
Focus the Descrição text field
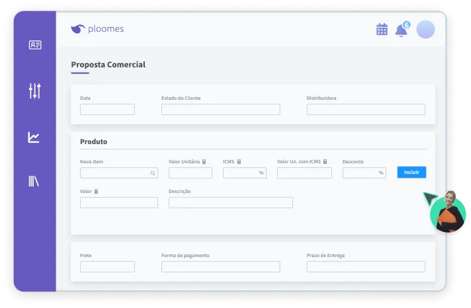tap(231, 203)
